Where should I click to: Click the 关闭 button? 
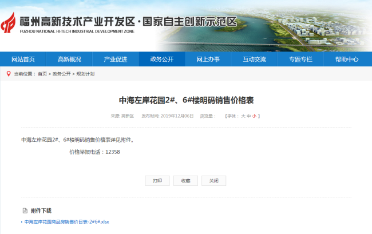click(214, 181)
